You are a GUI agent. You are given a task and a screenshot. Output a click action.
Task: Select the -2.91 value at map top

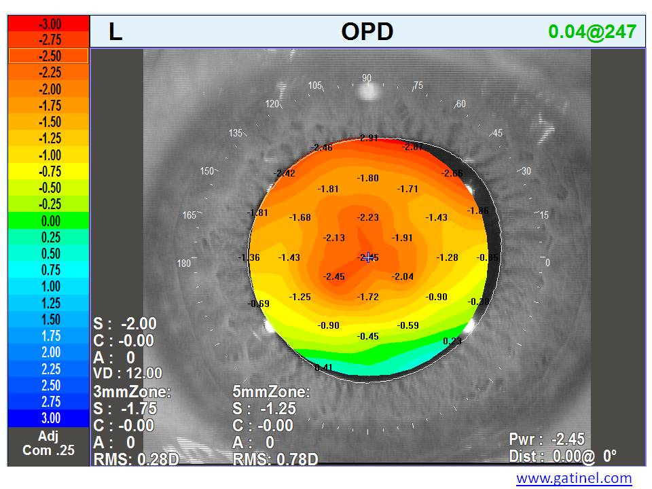click(368, 138)
